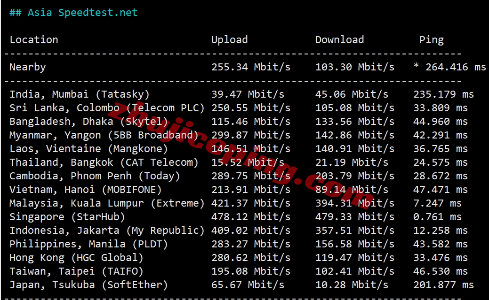Image resolution: width=489 pixels, height=300 pixels.
Task: Click Jakarta upload value "409.02 Mbit/s"
Action: pos(251,231)
